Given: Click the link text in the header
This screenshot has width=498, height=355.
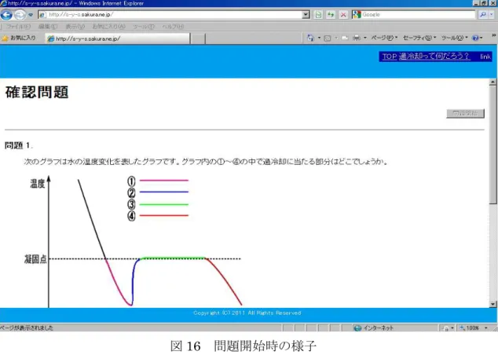Looking at the screenshot, I should pyautogui.click(x=485, y=57).
